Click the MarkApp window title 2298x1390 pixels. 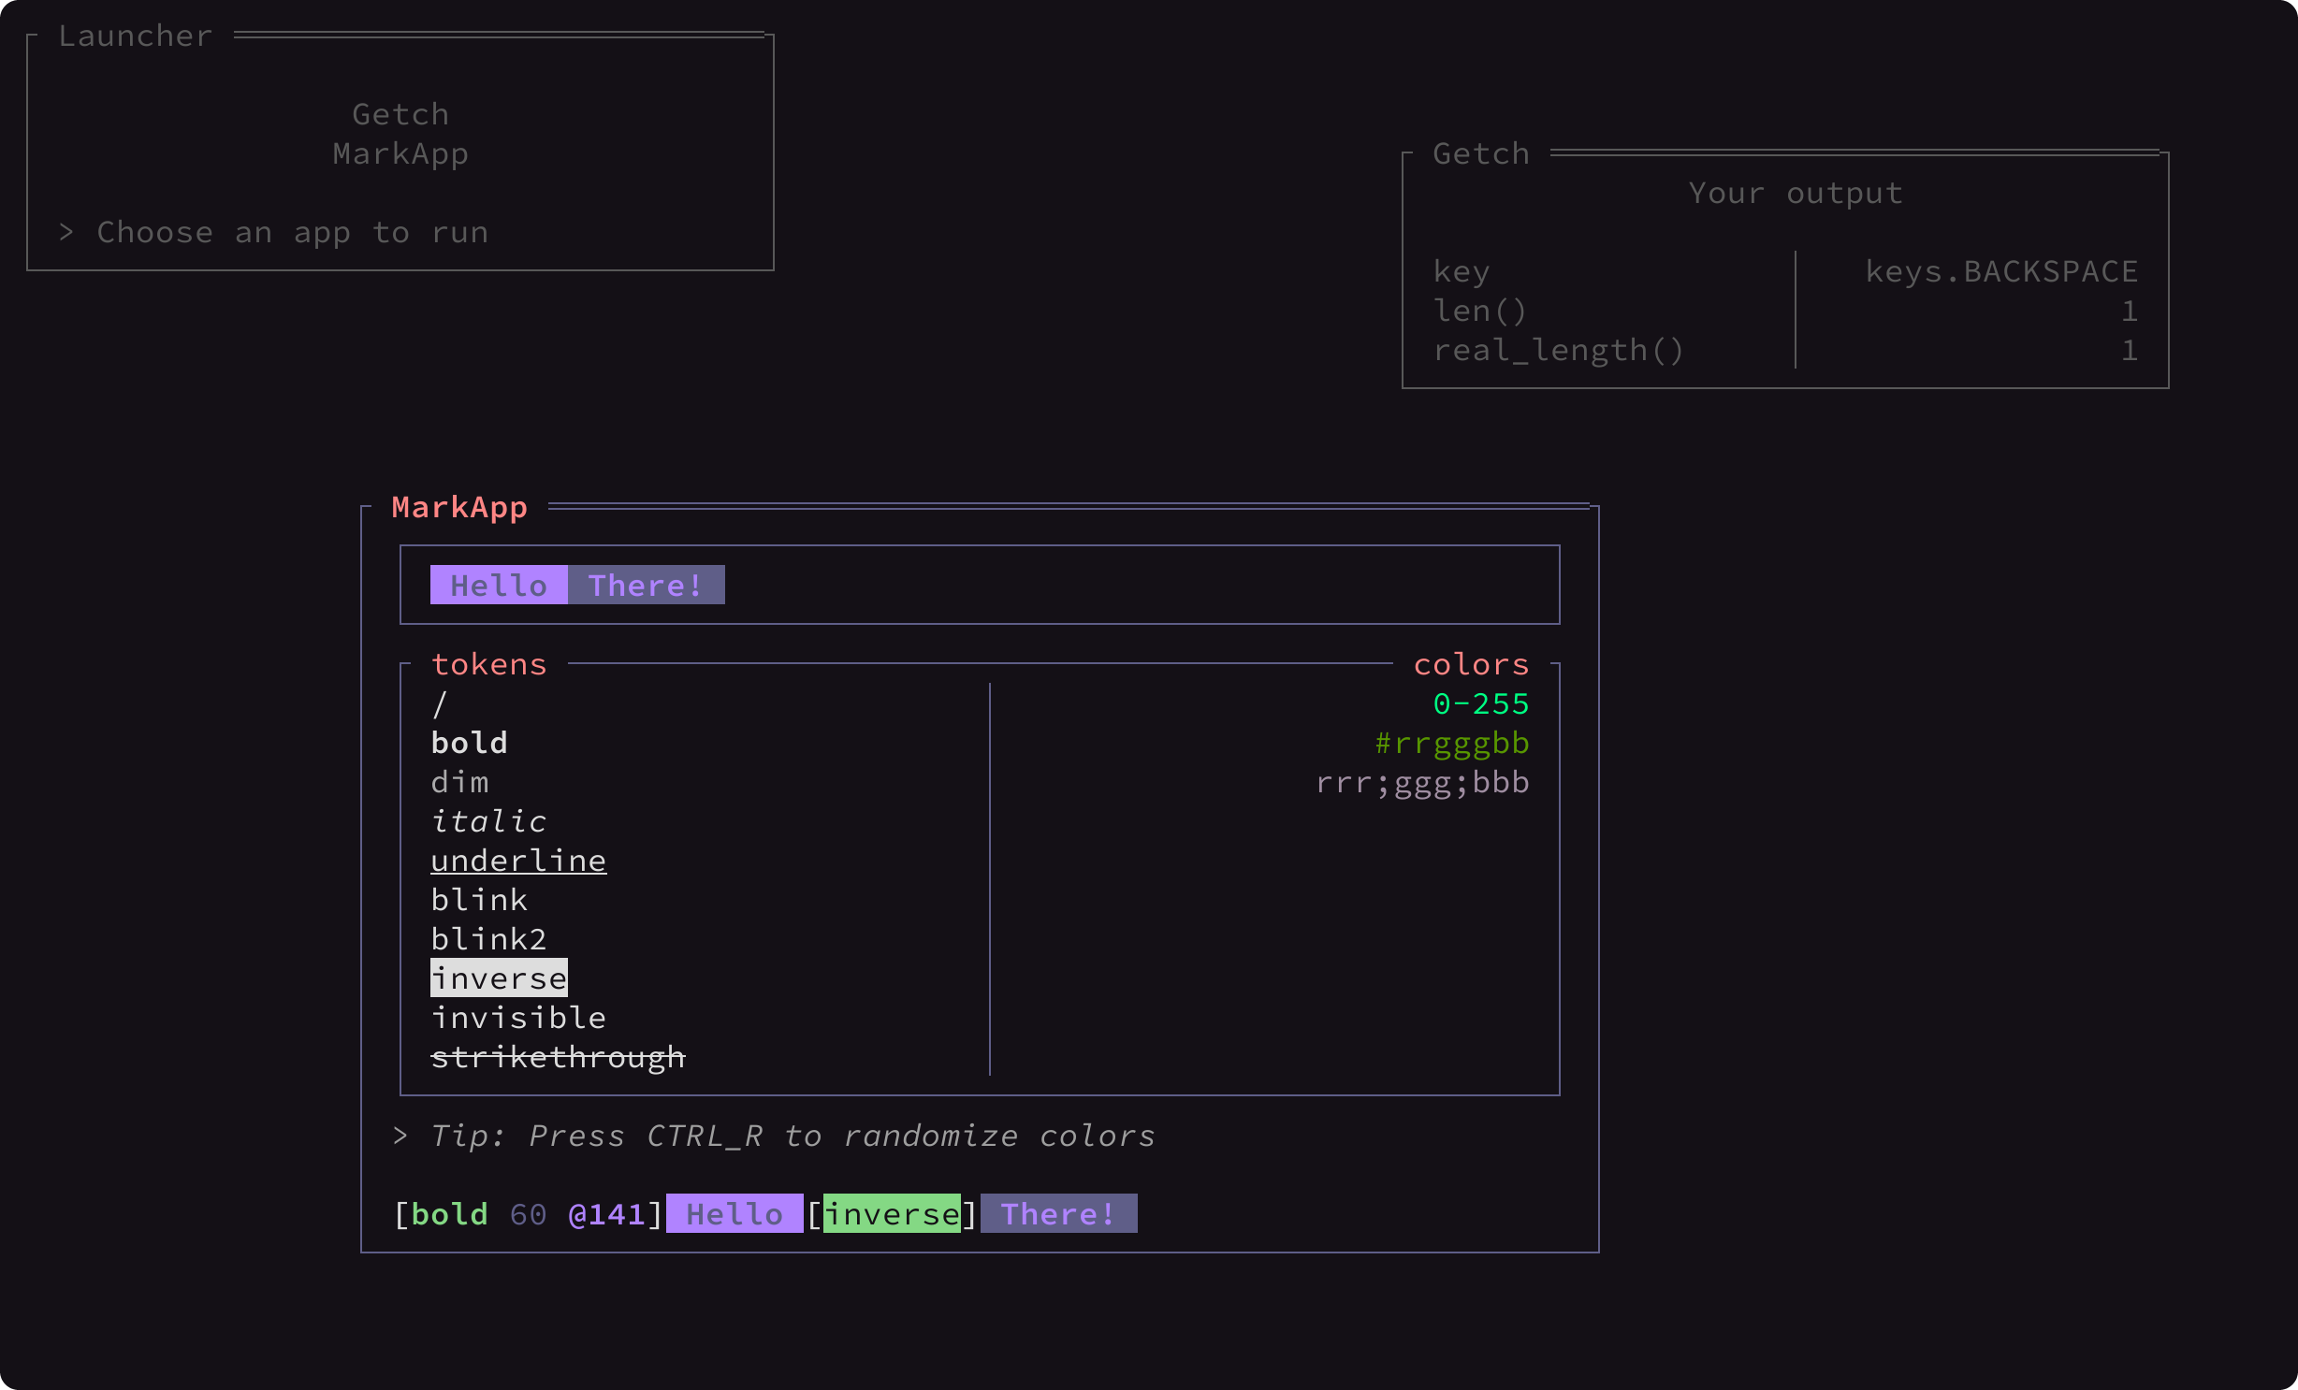pyautogui.click(x=459, y=507)
